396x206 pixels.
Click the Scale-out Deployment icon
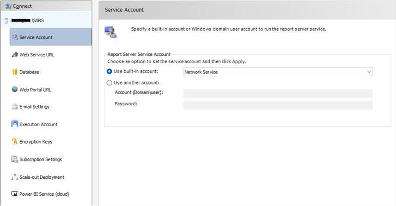pyautogui.click(x=15, y=177)
